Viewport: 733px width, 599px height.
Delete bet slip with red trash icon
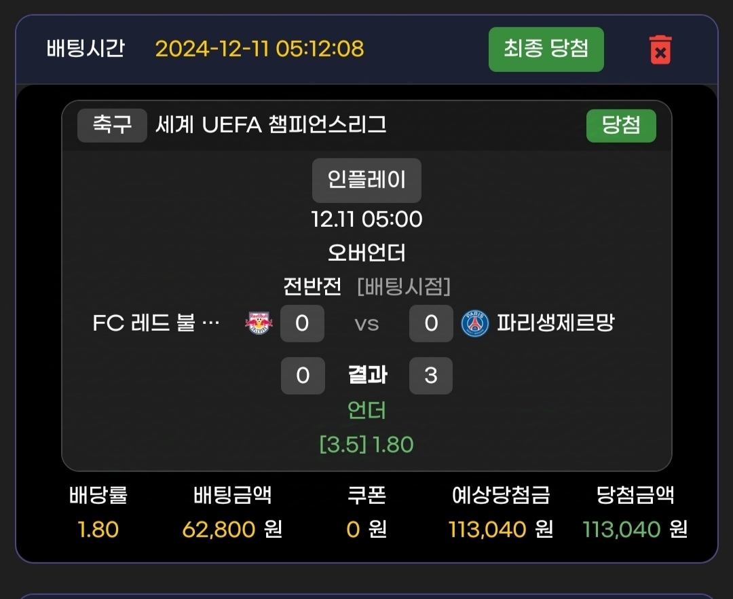tap(660, 50)
